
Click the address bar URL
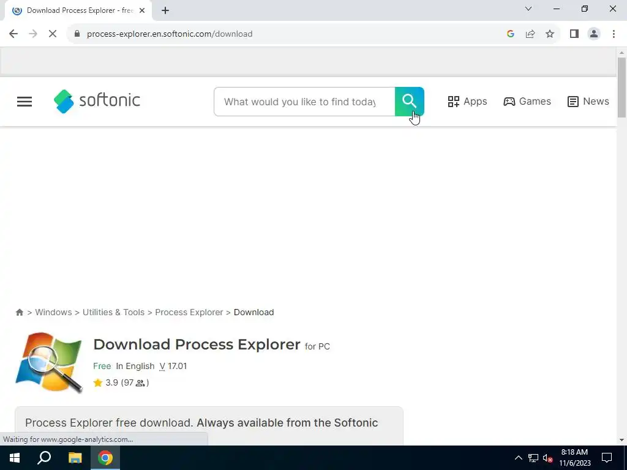click(x=170, y=34)
